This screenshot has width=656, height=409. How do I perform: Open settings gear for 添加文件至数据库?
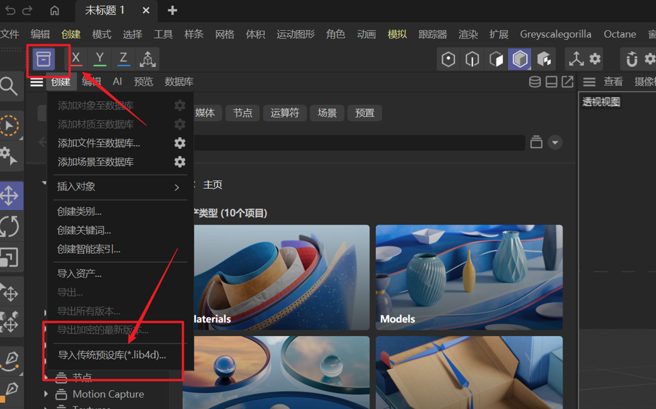coord(180,143)
